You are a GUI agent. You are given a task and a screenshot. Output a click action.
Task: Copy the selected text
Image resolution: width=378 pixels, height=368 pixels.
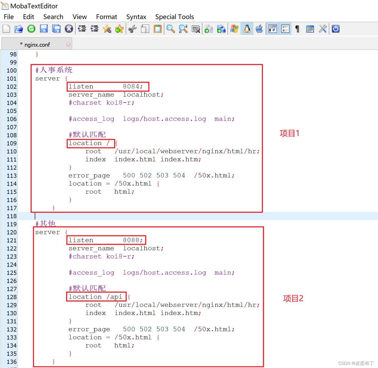(x=145, y=29)
